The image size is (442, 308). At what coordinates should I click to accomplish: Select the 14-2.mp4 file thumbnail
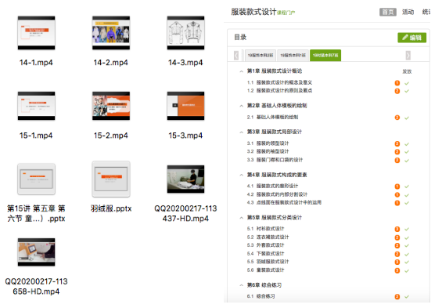point(111,33)
